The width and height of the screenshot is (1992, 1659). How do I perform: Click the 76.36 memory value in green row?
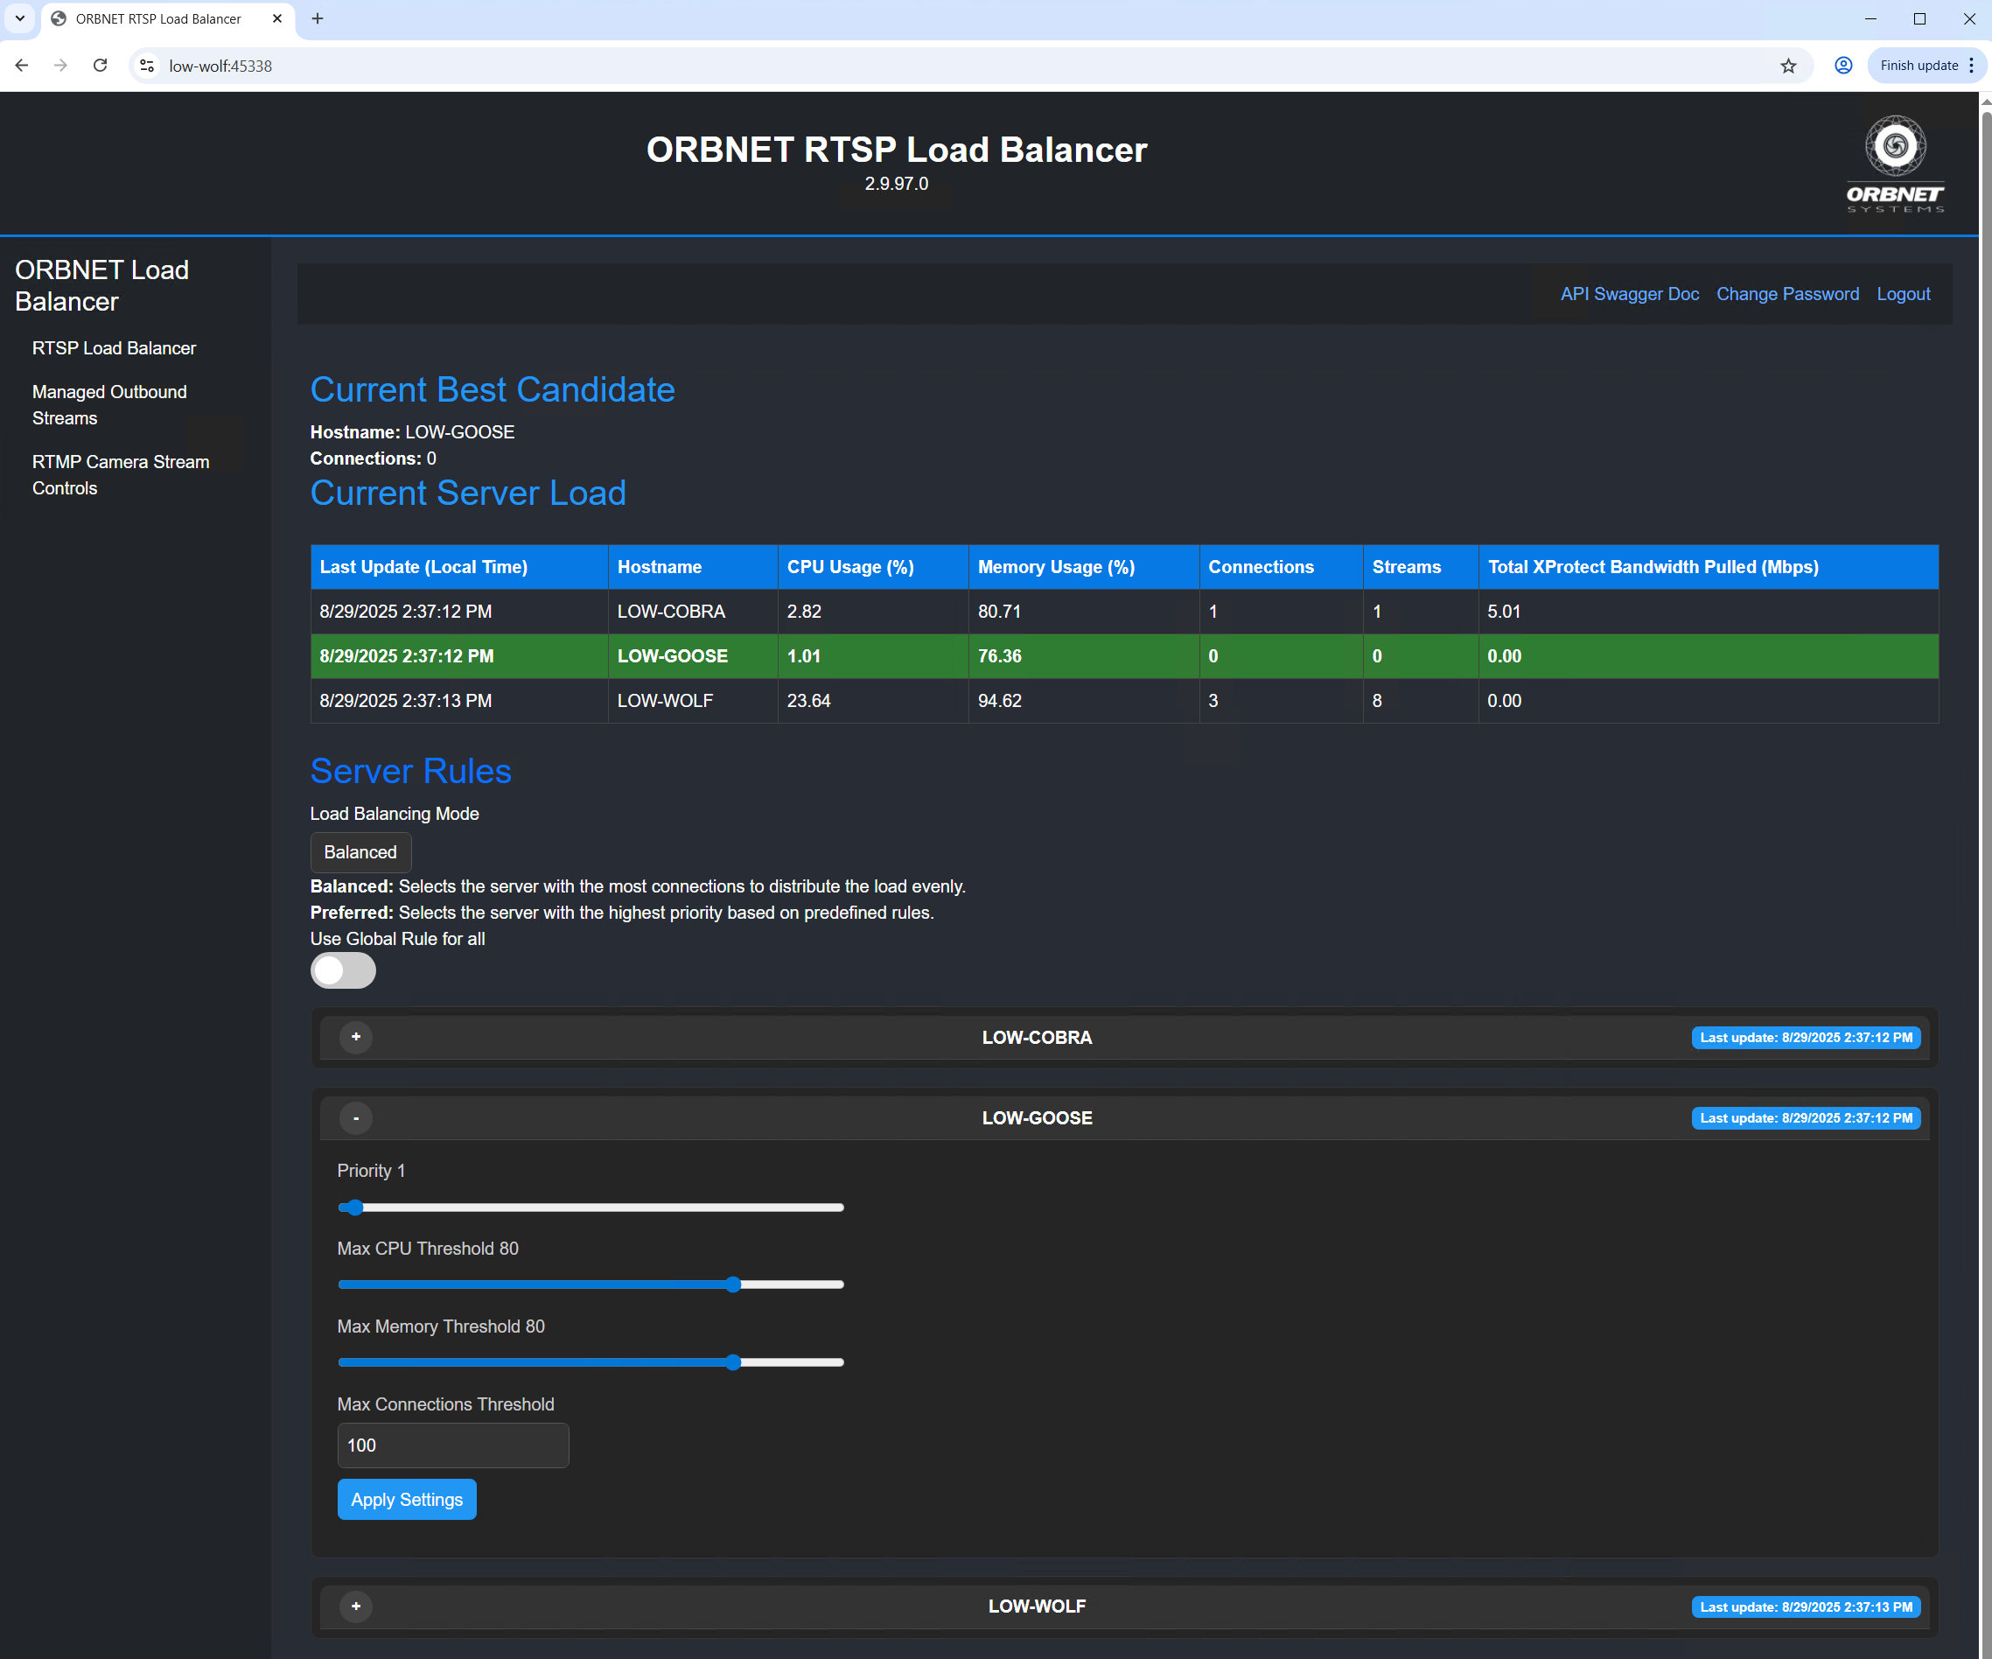[1000, 655]
